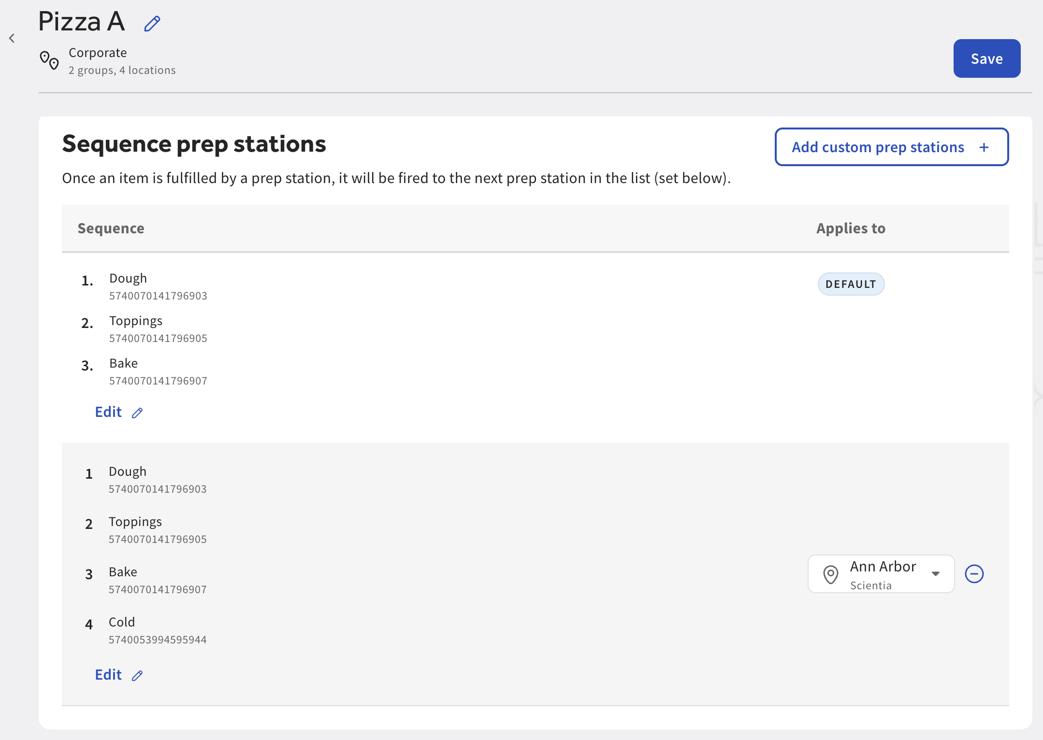Viewport: 1043px width, 740px height.
Task: Click the Pizza A title
Action: click(x=82, y=22)
